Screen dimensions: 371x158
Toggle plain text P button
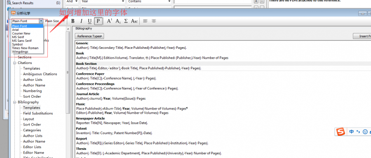(x=98, y=21)
